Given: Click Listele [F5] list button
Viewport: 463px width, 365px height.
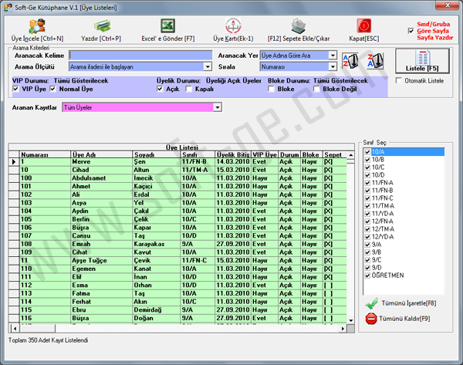Looking at the screenshot, I should tap(422, 61).
